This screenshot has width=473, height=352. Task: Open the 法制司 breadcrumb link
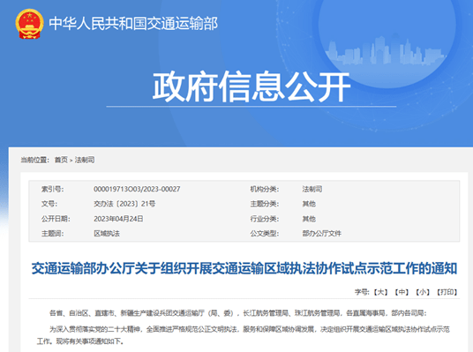85,160
